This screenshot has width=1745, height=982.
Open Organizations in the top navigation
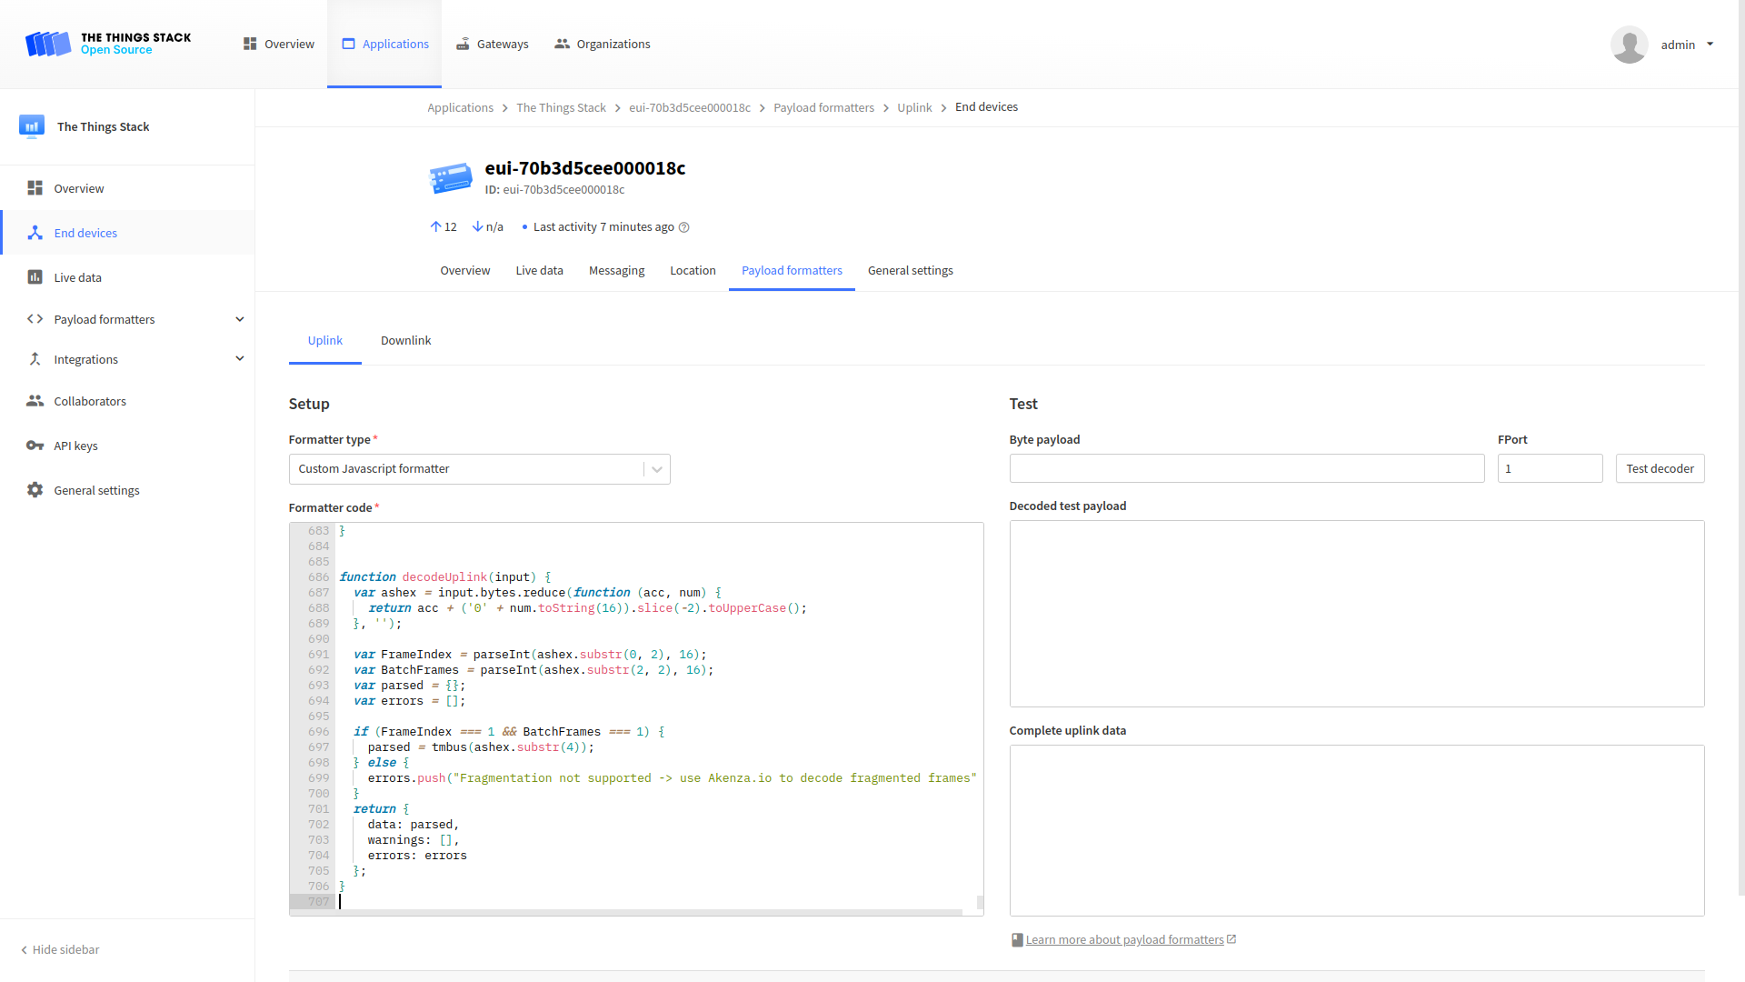pos(602,44)
